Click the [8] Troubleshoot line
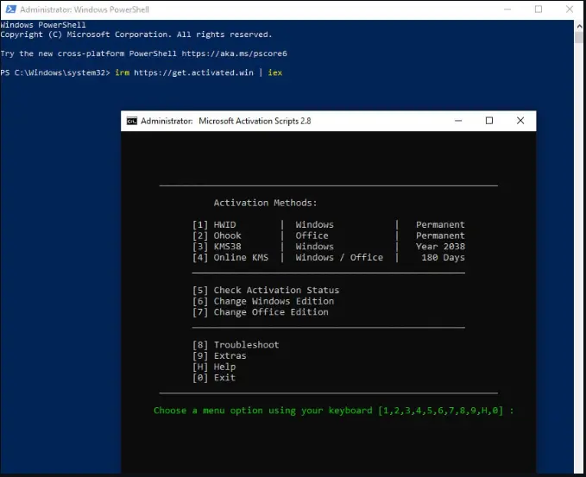The image size is (586, 477). [x=236, y=345]
